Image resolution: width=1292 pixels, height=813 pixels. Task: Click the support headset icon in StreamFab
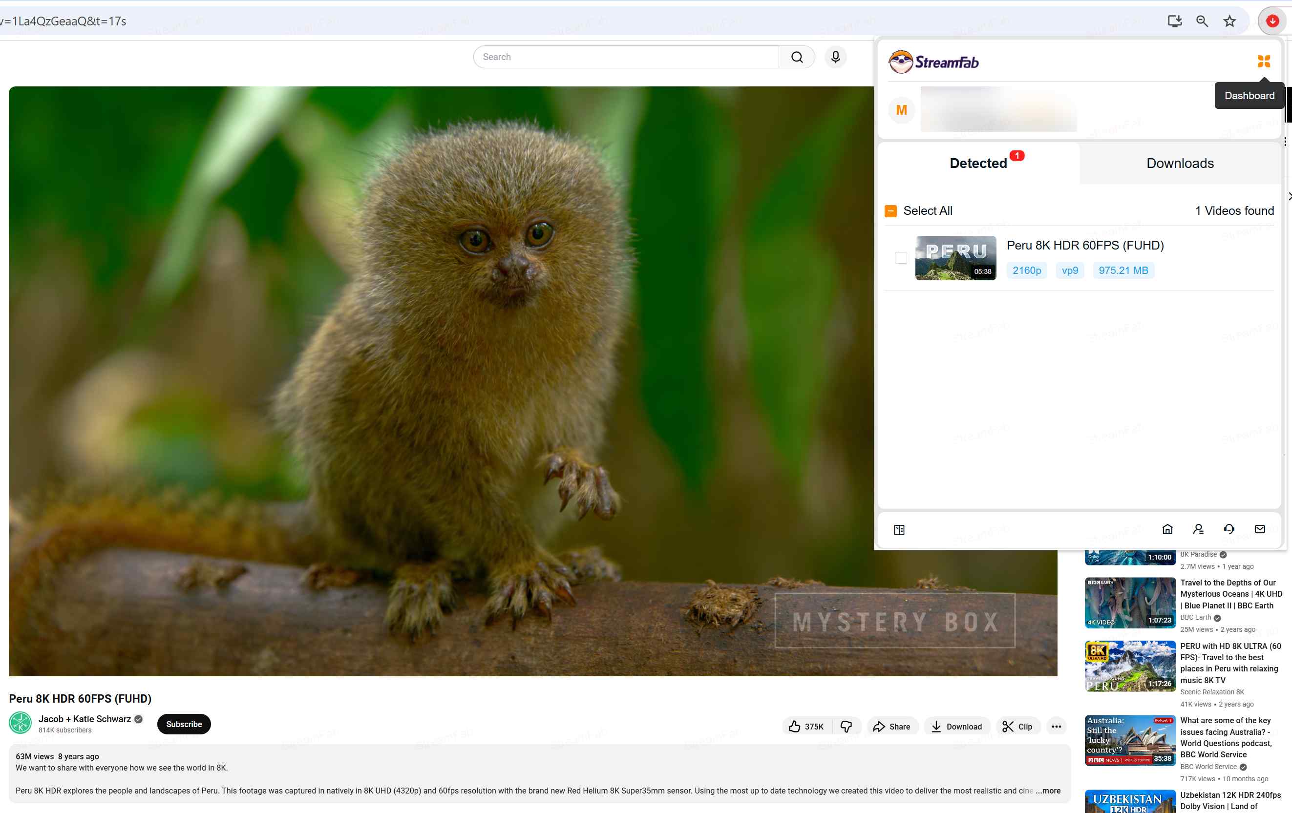click(1228, 530)
